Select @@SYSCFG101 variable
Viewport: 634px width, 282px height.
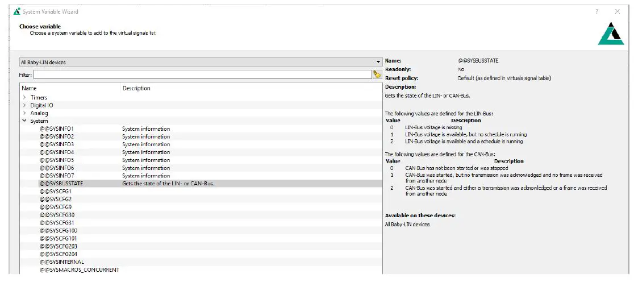(59, 238)
